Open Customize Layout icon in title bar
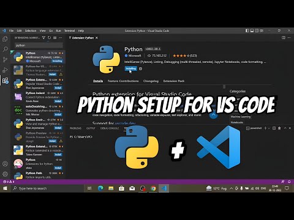The image size is (294, 220). click(x=262, y=31)
